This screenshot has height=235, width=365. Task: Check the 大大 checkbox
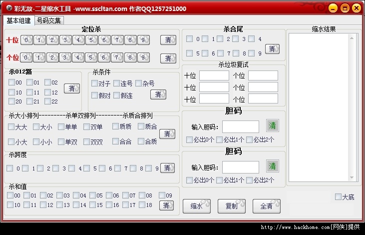coord(11,126)
